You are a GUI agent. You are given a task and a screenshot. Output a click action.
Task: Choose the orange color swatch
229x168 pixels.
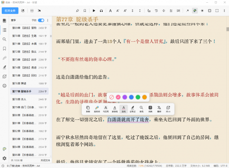tap(144, 97)
